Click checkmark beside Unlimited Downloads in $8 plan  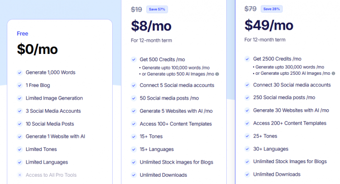(x=134, y=175)
